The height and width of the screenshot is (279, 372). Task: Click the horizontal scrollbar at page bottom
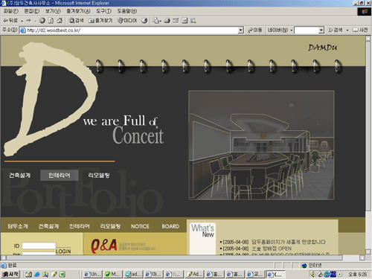pos(183,257)
